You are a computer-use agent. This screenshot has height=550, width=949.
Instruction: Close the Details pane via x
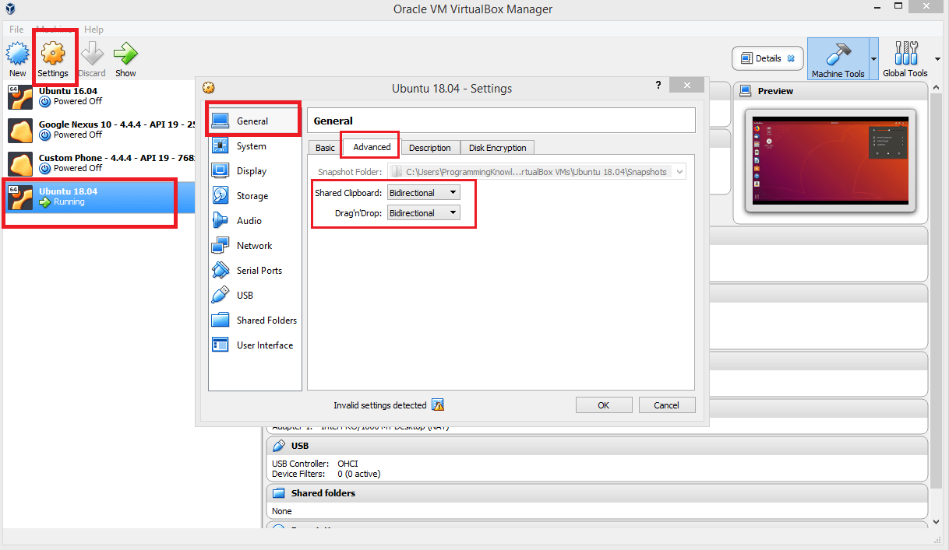(791, 58)
